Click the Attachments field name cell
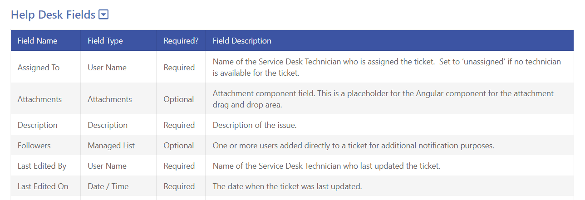 [x=40, y=99]
